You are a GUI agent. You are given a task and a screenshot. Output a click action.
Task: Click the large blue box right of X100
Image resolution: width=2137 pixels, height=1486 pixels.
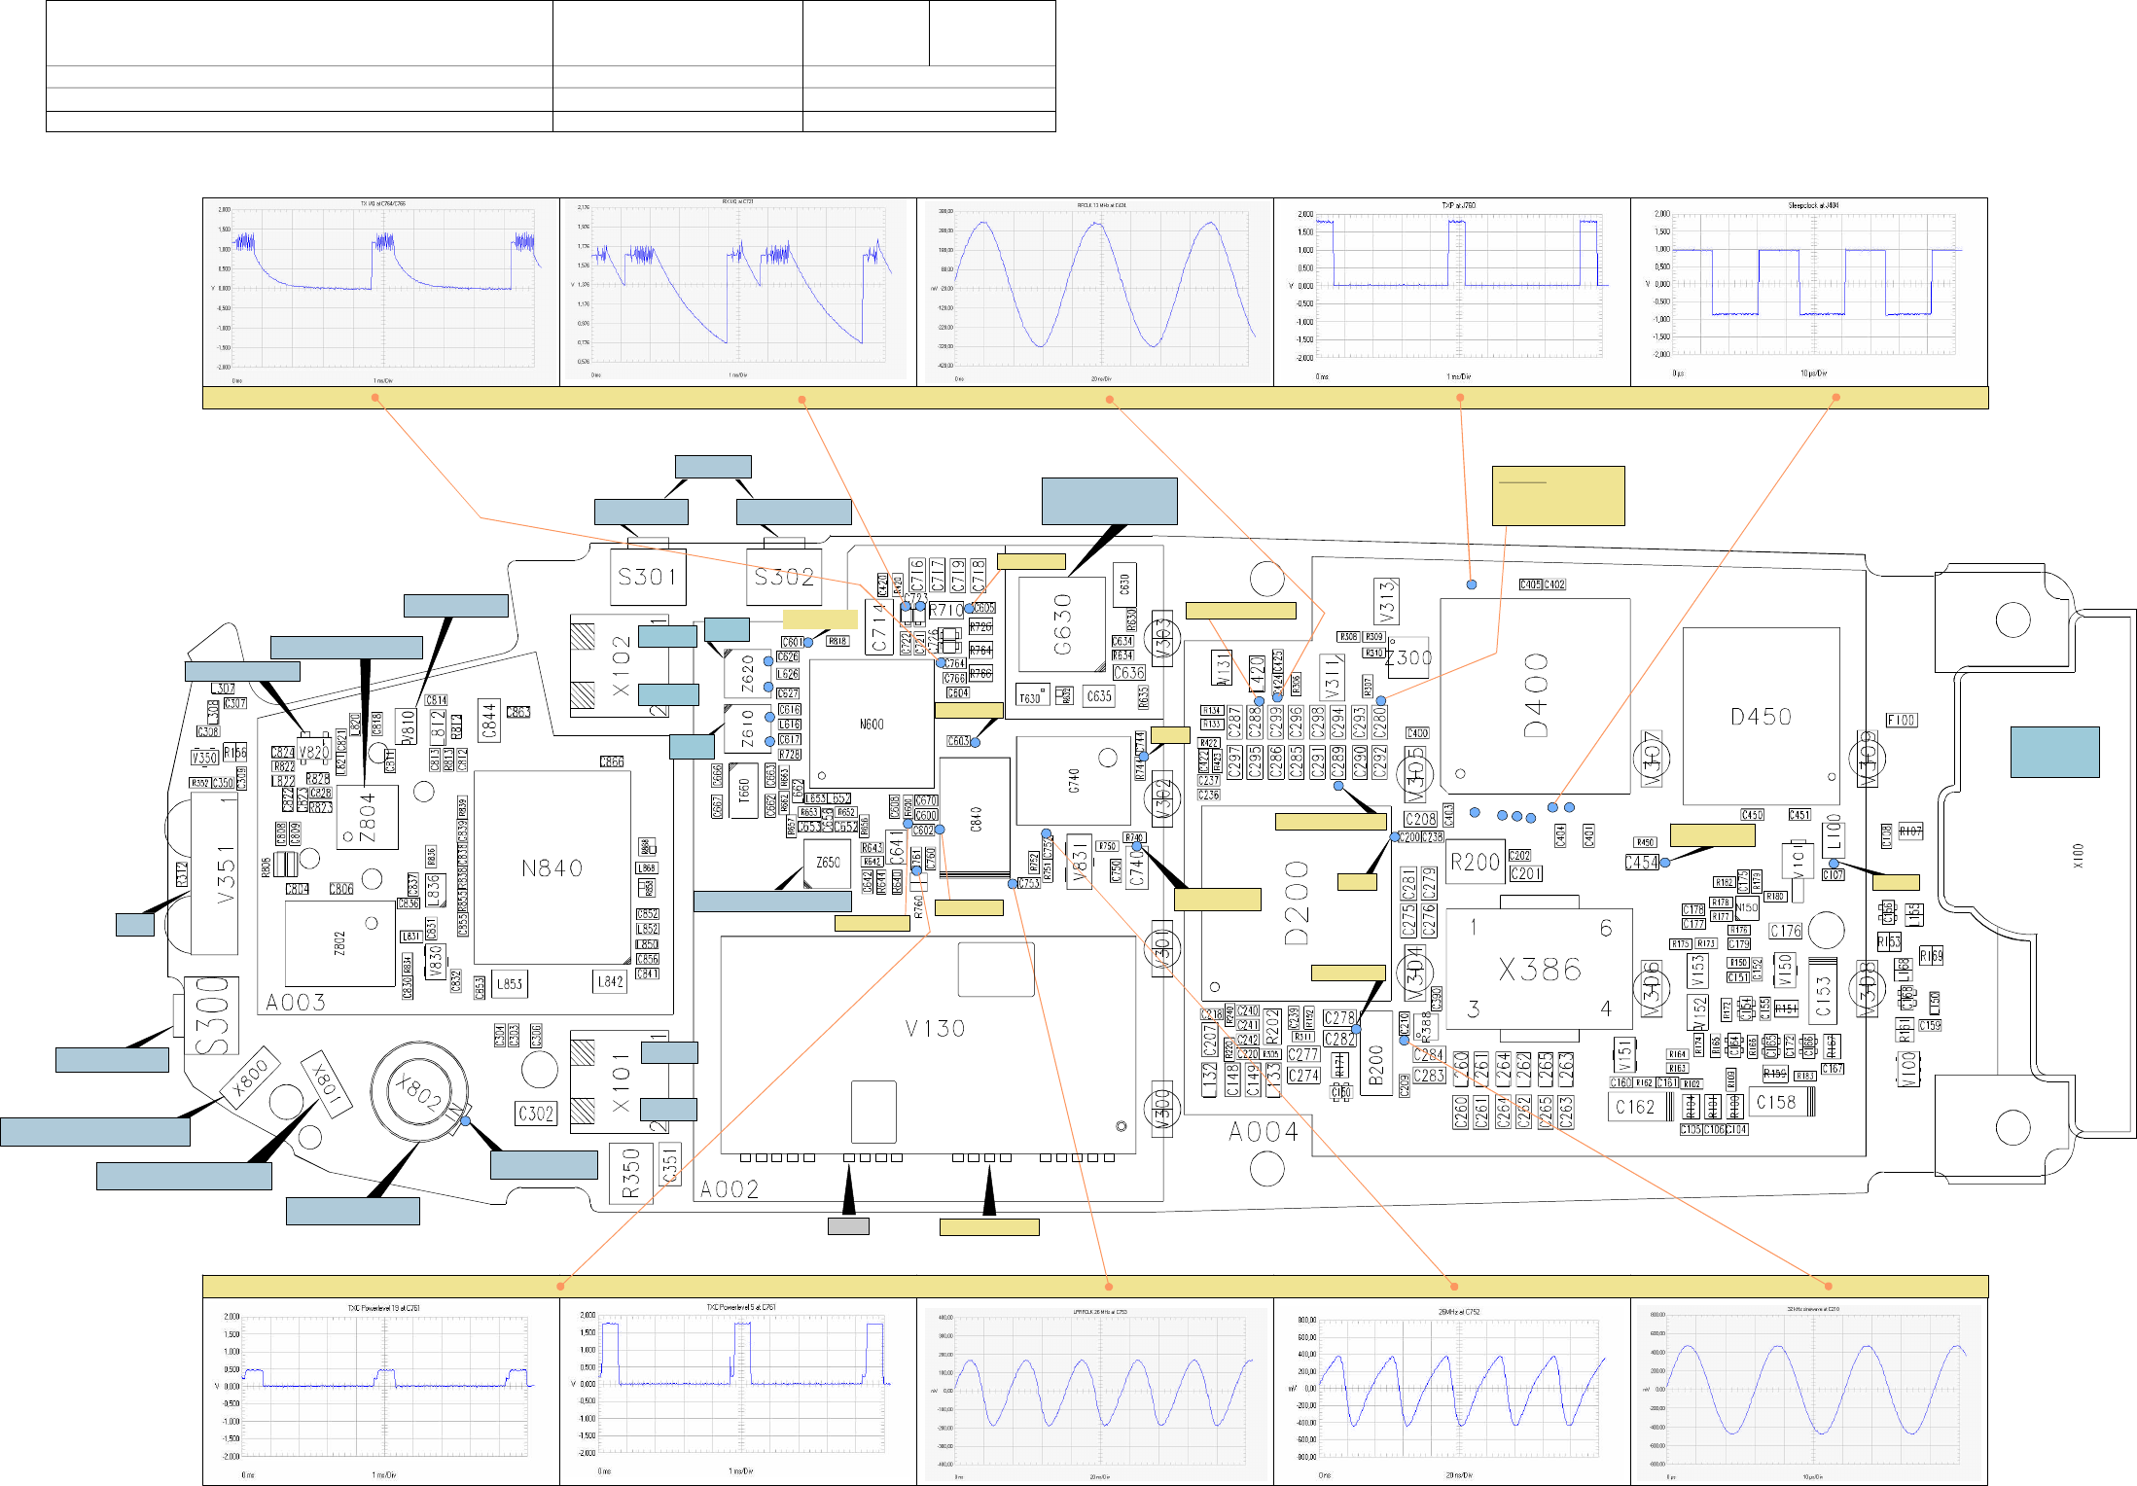2054,752
